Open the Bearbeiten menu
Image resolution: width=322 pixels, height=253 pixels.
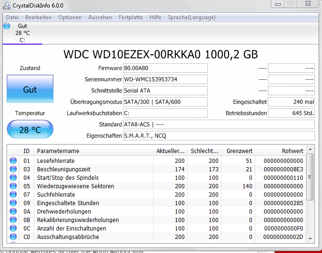(x=39, y=17)
